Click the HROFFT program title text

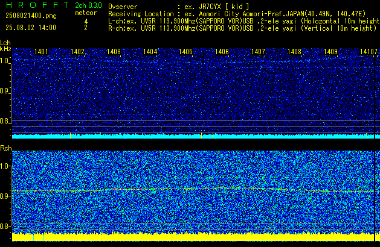(x=37, y=5)
